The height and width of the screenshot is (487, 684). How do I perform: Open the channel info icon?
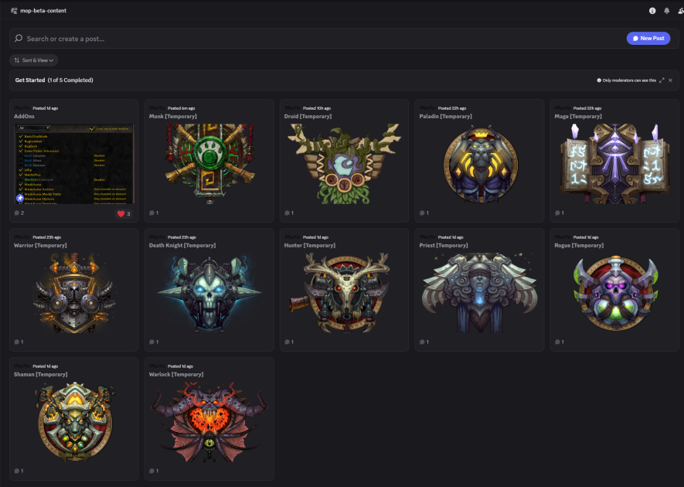click(652, 11)
